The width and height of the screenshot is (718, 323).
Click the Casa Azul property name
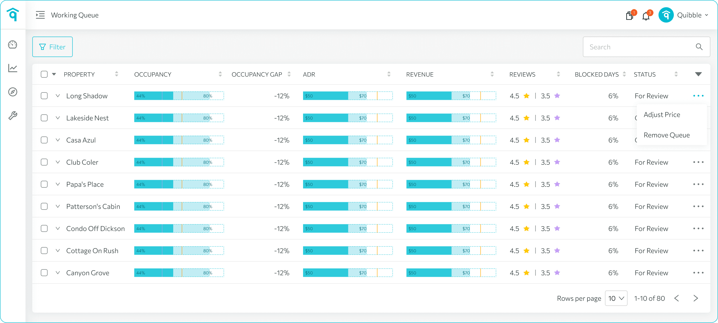click(x=81, y=140)
